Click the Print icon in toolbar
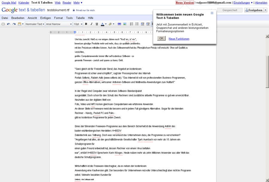The width and height of the screenshot is (269, 182). point(3,24)
